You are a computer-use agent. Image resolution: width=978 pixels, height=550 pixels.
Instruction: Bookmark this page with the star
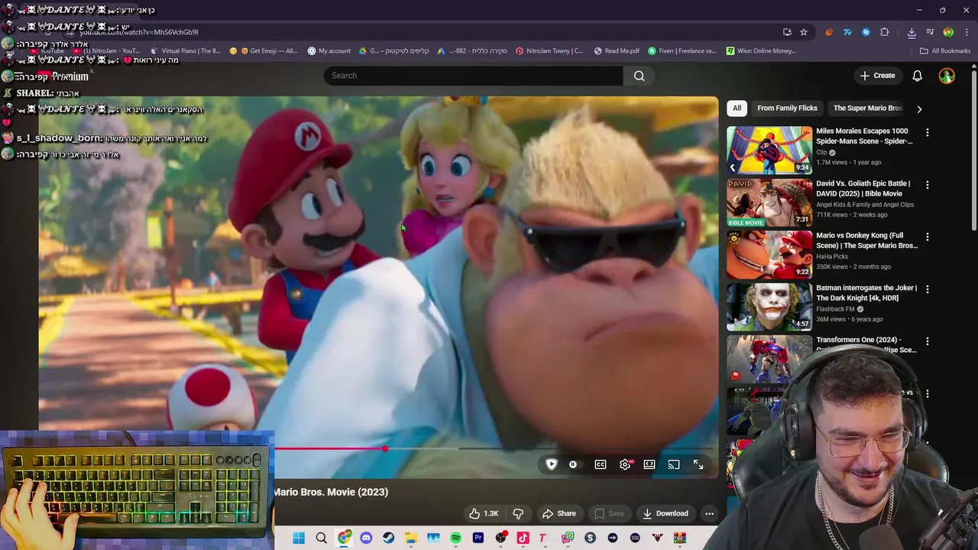(804, 32)
